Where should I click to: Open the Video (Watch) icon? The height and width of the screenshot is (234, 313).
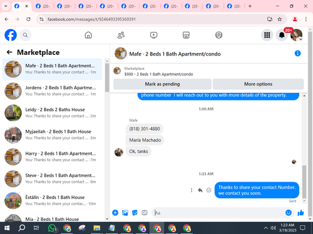pos(153,35)
